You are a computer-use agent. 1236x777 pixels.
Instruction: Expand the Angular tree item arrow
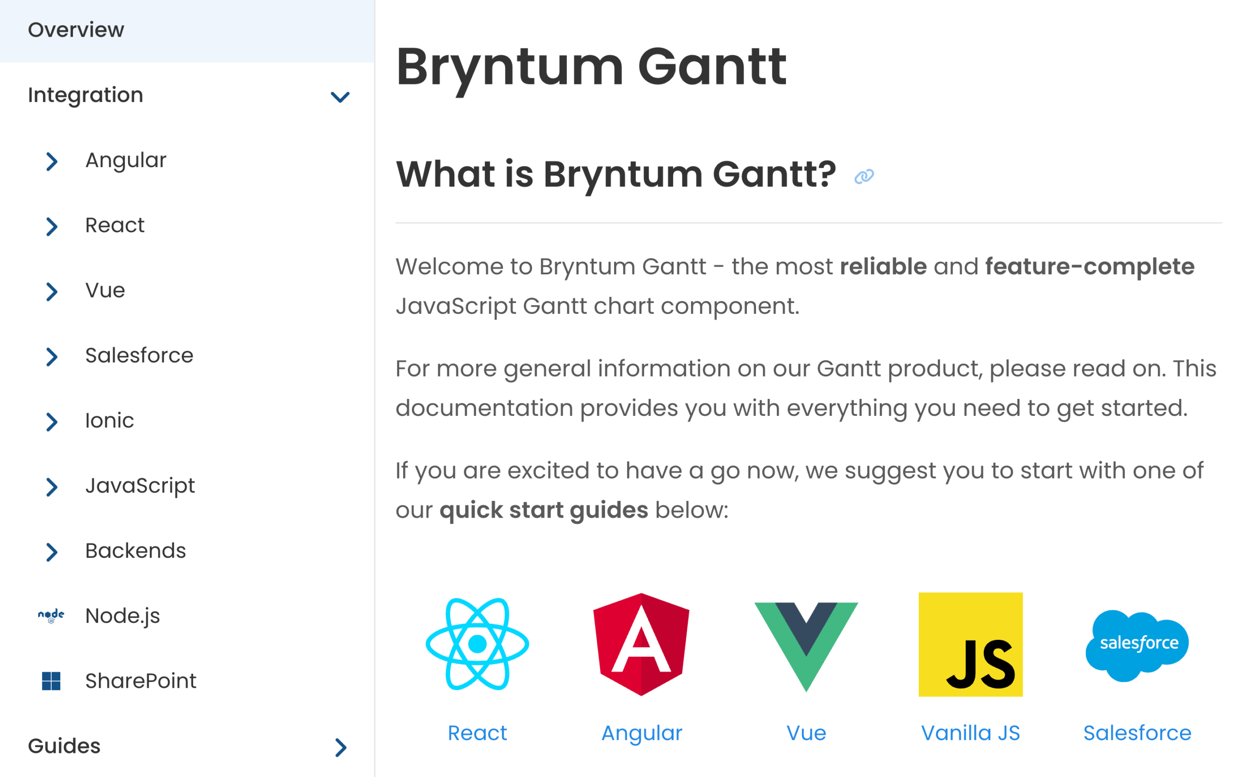(51, 161)
